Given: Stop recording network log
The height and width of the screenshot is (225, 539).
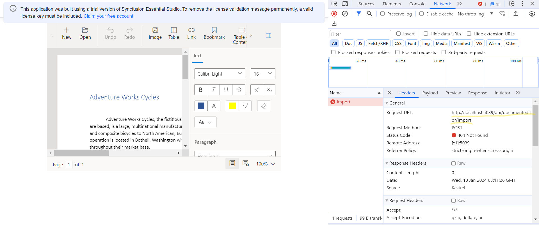Looking at the screenshot, I should pyautogui.click(x=334, y=14).
